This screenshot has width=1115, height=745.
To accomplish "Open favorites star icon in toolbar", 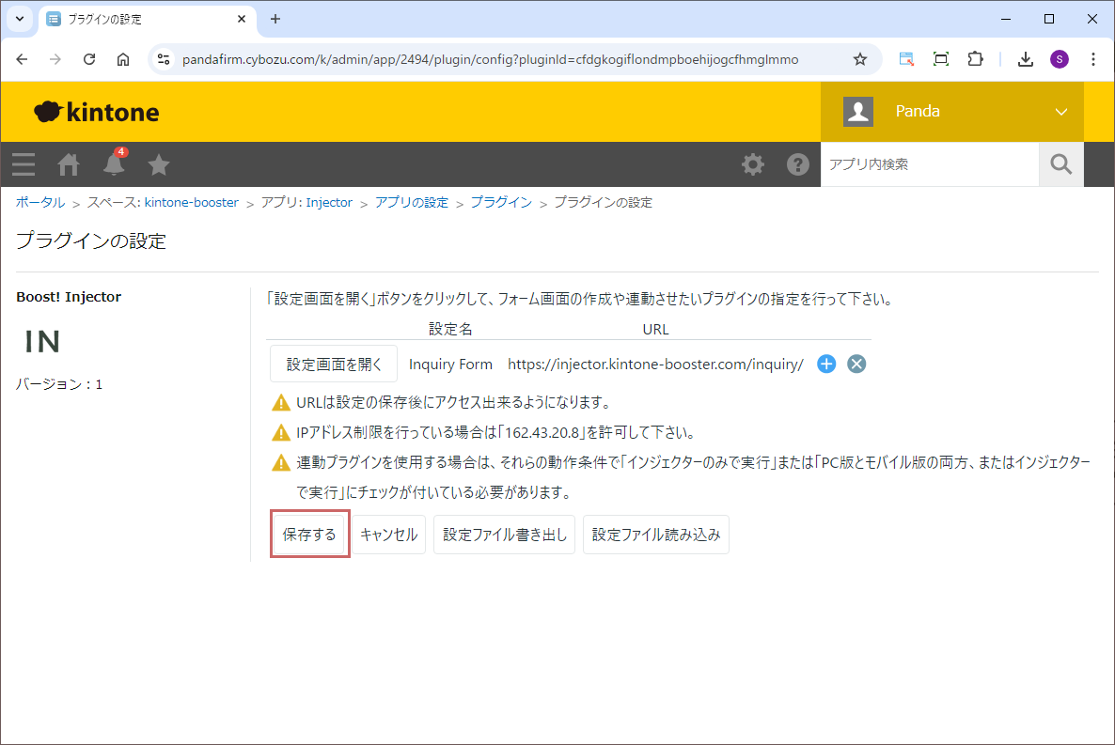I will (159, 164).
